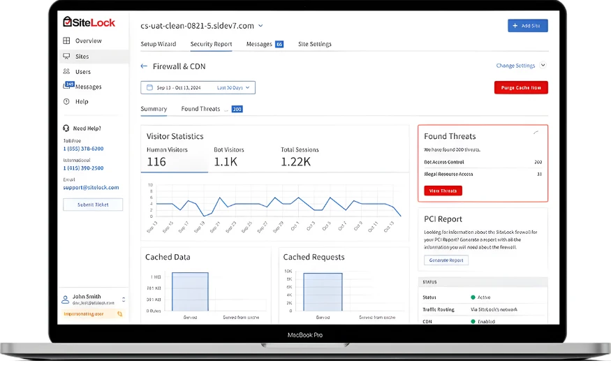611x377 pixels.
Task: Show the Bot Visitors statistic
Action: [x=229, y=157]
